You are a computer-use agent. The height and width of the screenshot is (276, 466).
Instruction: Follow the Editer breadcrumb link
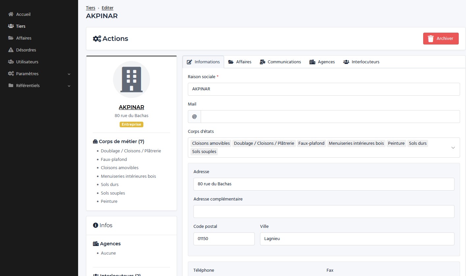[108, 8]
